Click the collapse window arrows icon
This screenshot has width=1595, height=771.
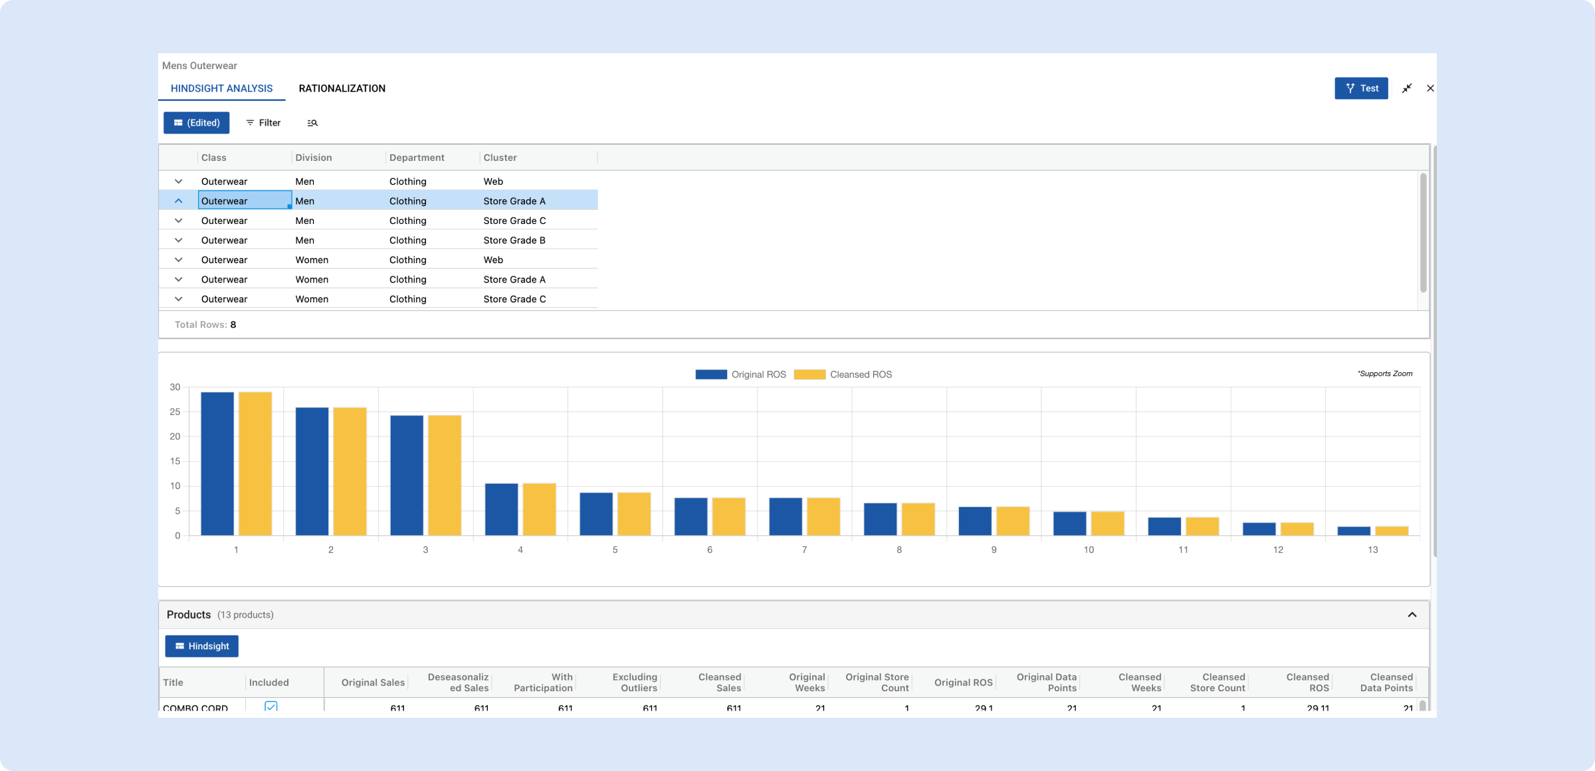1407,88
